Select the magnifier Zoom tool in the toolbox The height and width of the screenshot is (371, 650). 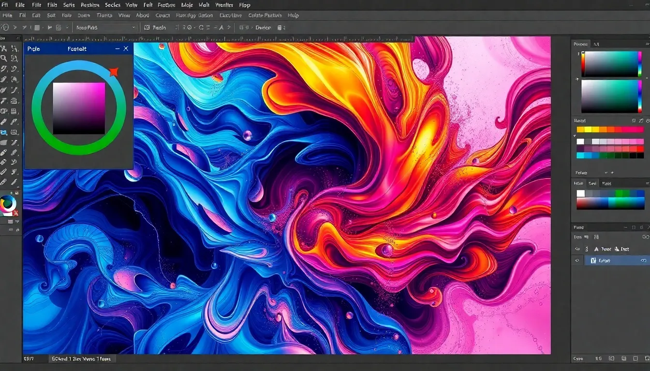pyautogui.click(x=4, y=58)
